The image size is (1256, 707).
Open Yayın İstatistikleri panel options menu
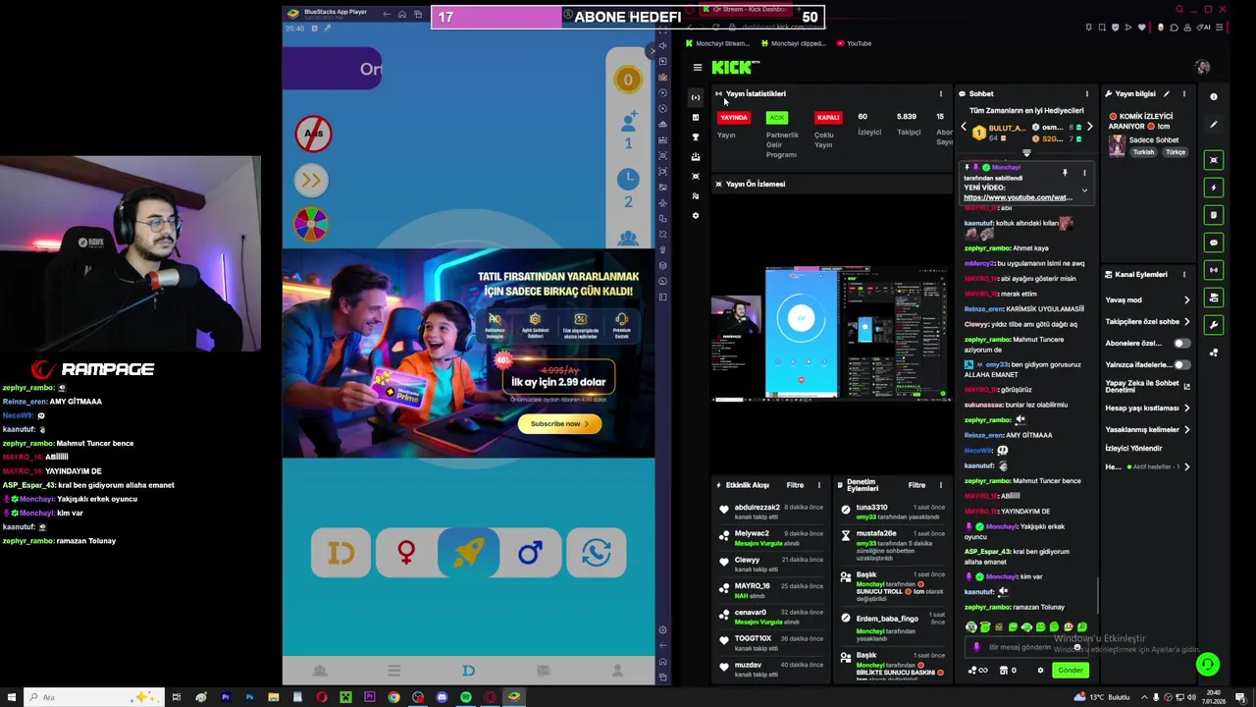(x=940, y=94)
